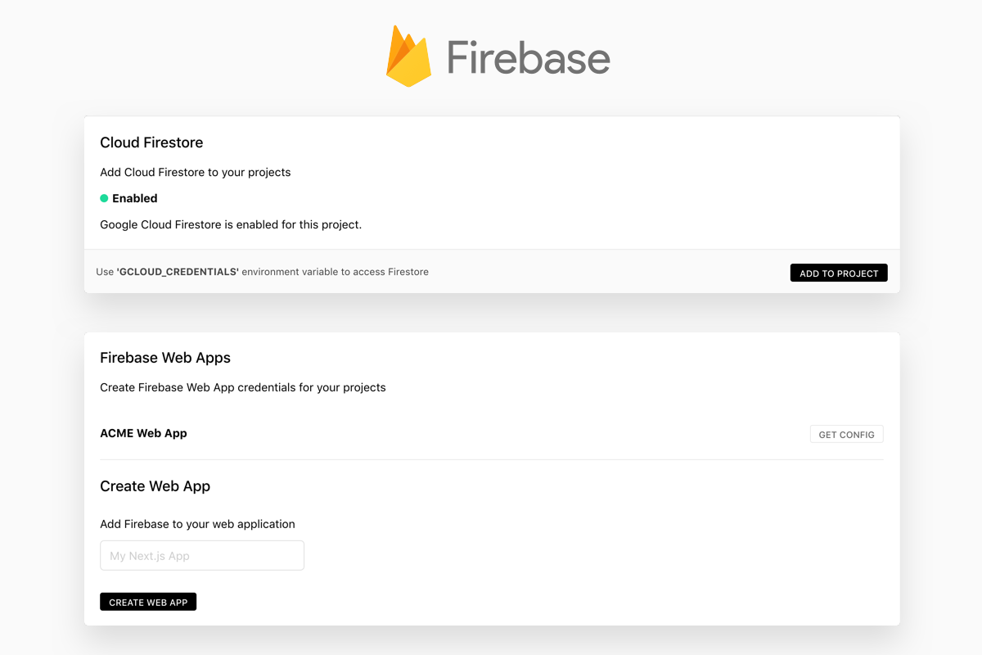Click 'Add Firebase to your web application' label

197,524
